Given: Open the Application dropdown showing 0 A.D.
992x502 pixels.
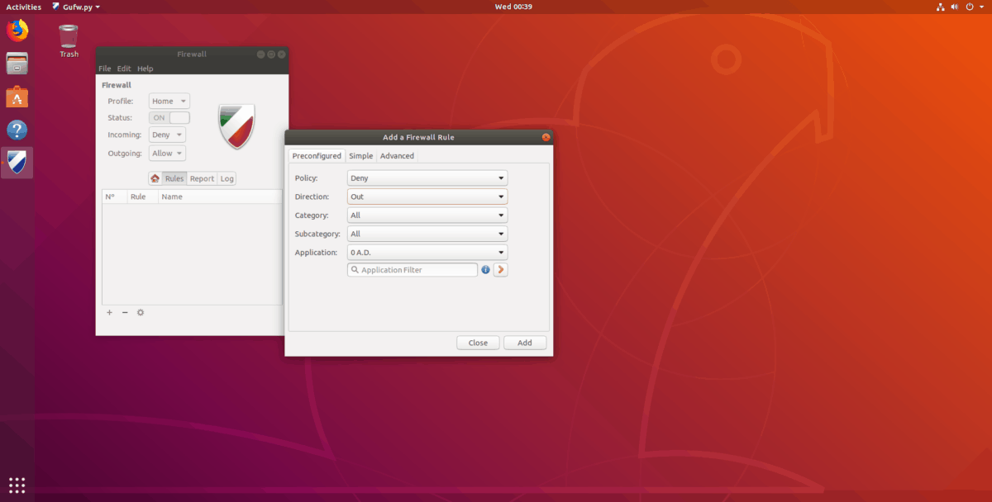Looking at the screenshot, I should point(427,252).
